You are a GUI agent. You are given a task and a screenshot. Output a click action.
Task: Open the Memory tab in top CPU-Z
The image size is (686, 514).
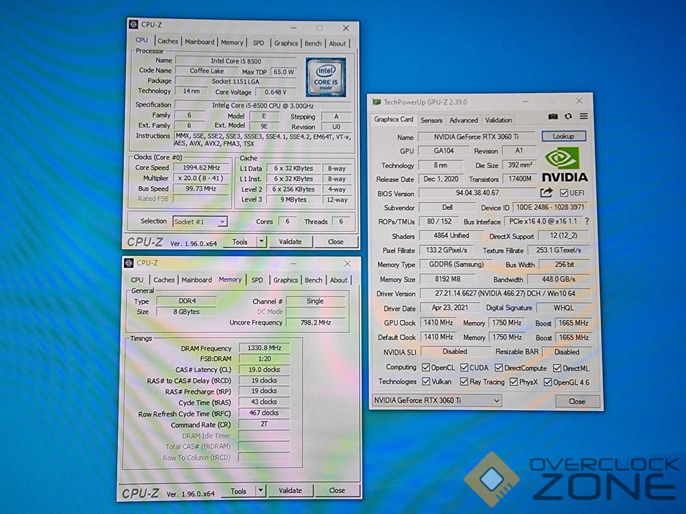tap(232, 42)
